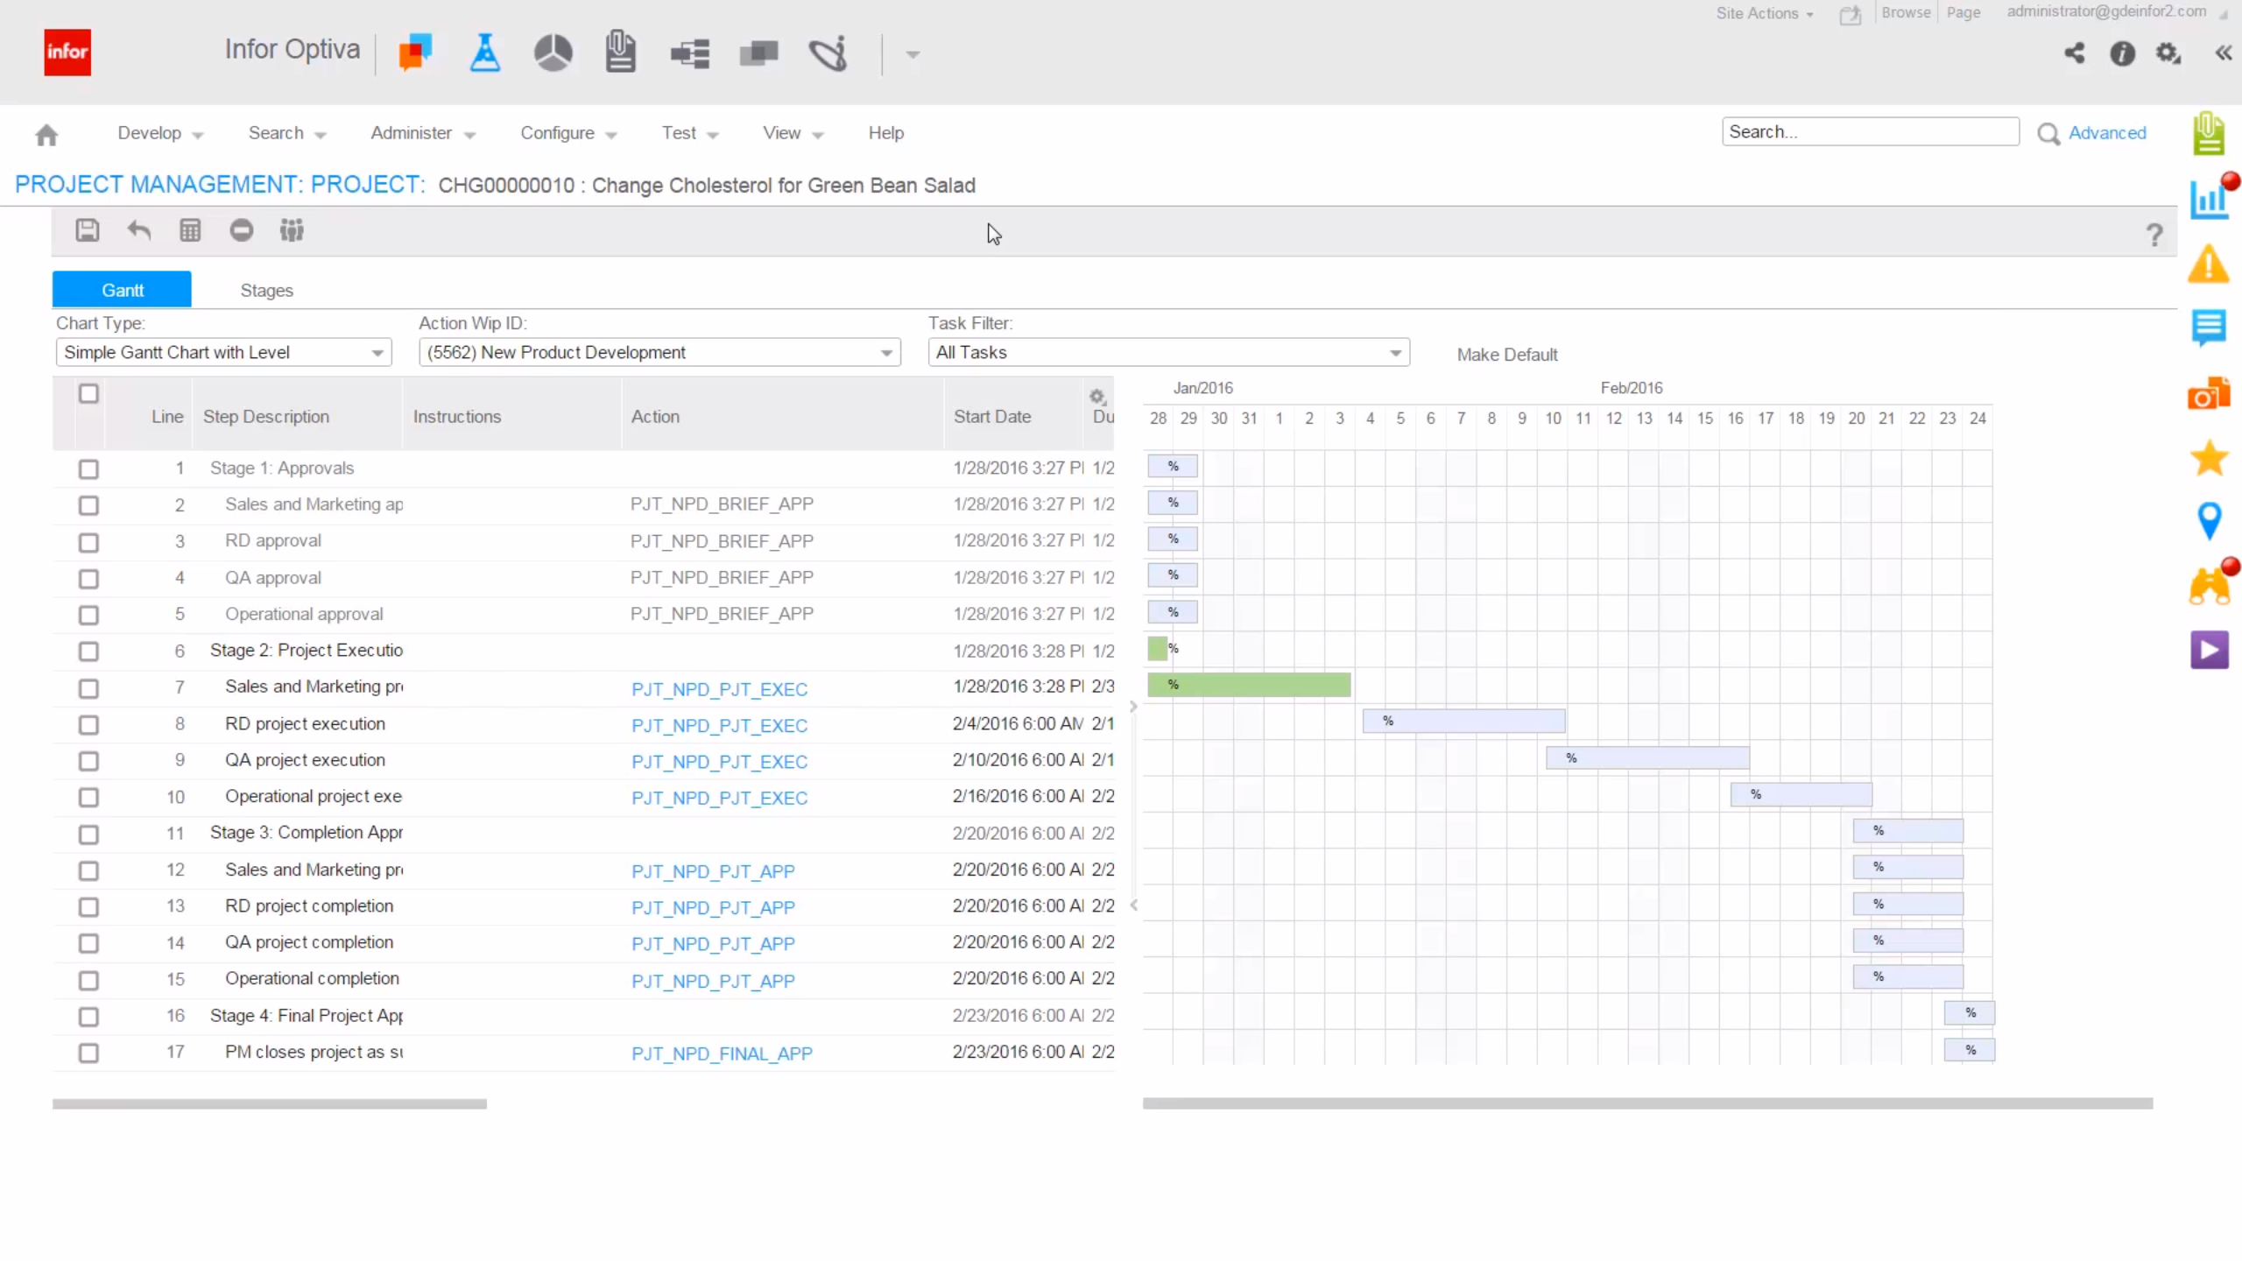Open the gold star favorites sidebar icon

(x=2208, y=458)
